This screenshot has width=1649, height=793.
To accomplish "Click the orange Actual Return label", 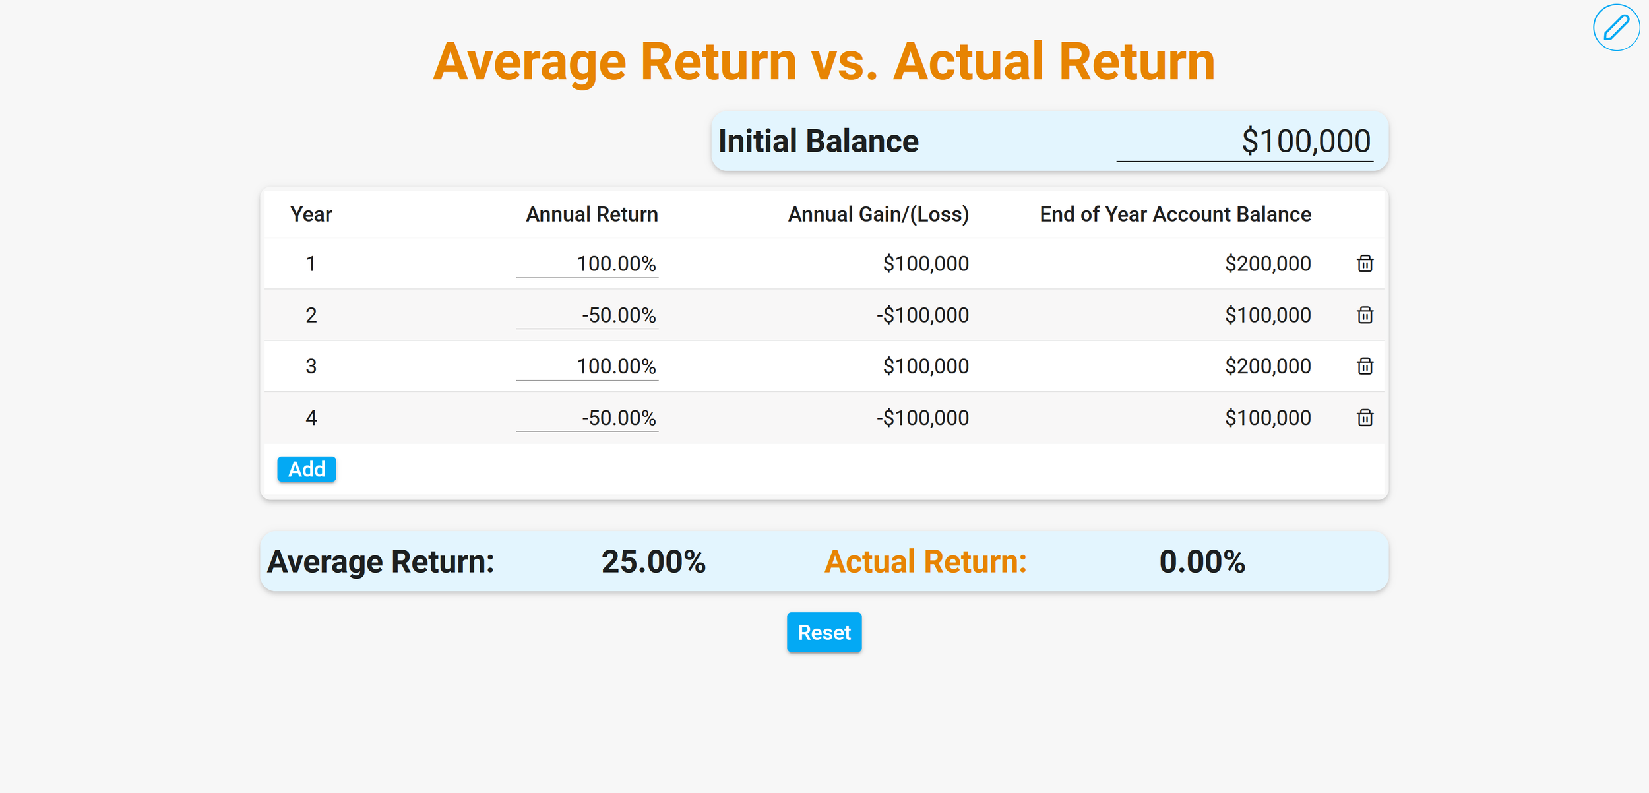I will pyautogui.click(x=925, y=561).
